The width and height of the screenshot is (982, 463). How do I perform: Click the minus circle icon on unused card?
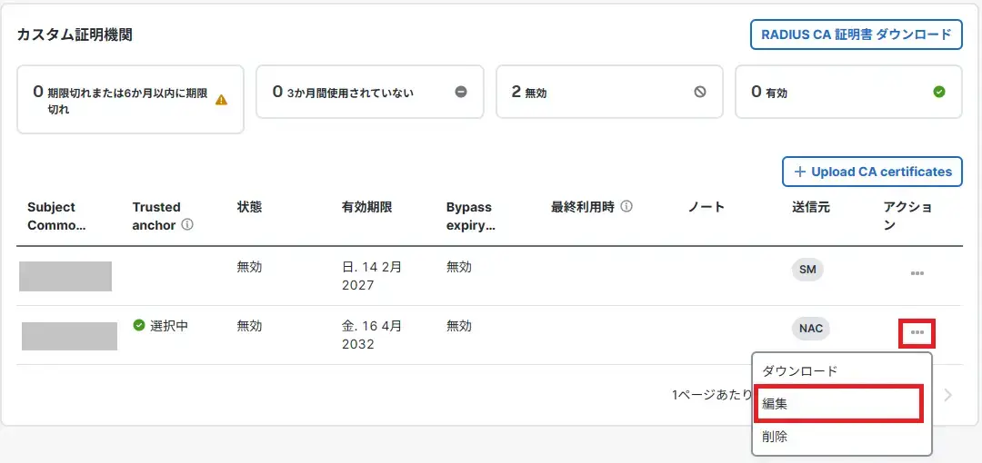tap(461, 92)
